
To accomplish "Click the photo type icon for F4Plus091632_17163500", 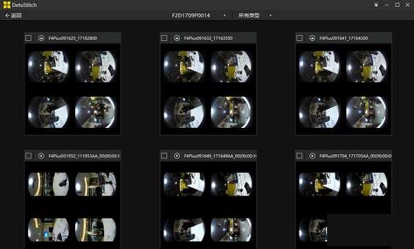I will point(177,38).
